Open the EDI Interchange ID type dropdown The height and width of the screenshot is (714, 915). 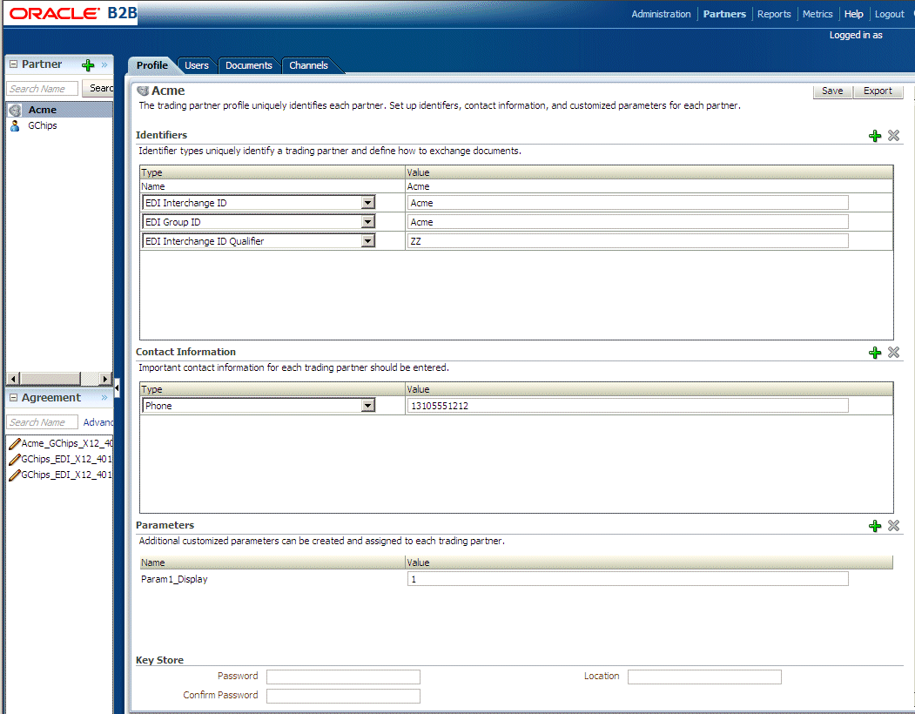[368, 202]
